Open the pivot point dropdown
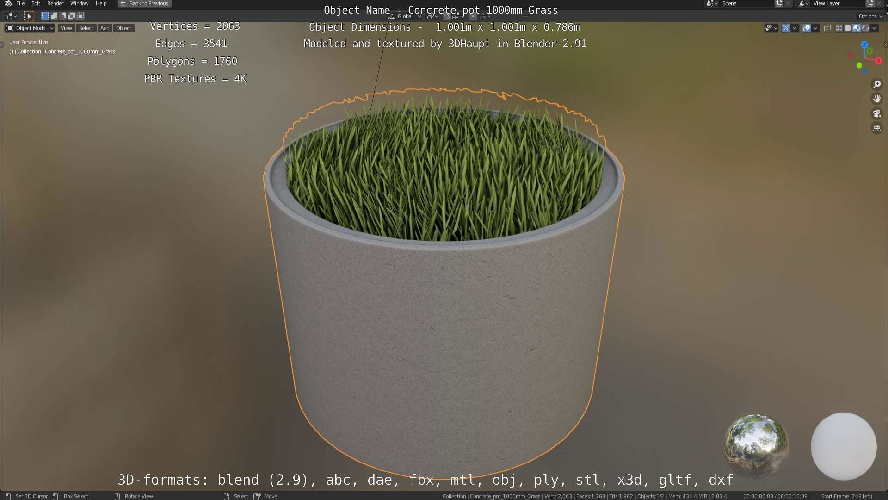This screenshot has height=500, width=888. 433,16
